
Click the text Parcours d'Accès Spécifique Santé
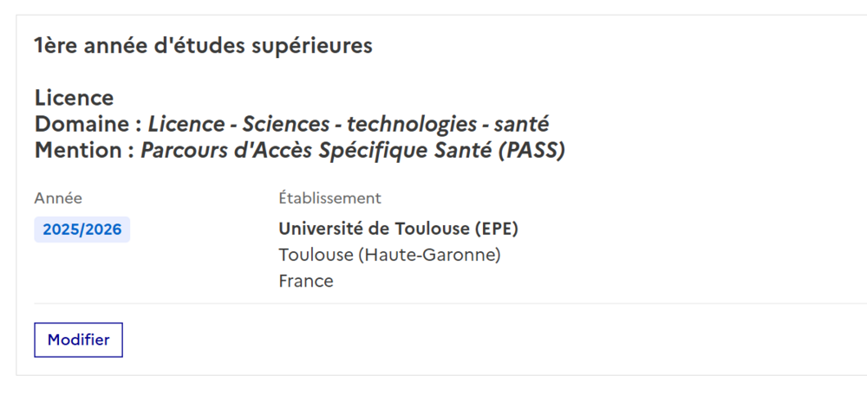(317, 150)
